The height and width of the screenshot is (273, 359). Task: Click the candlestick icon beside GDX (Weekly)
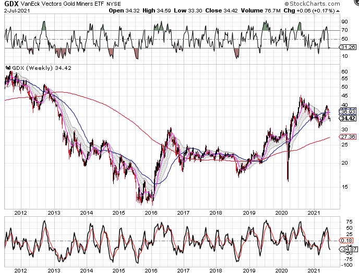pos(7,67)
